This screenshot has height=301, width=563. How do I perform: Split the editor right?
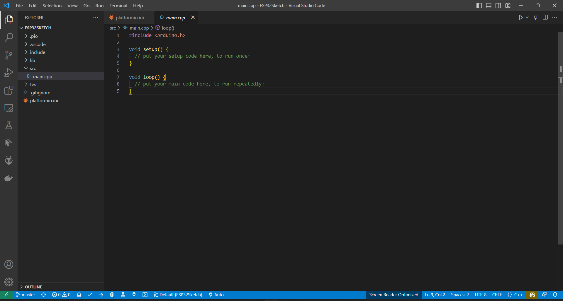point(545,17)
